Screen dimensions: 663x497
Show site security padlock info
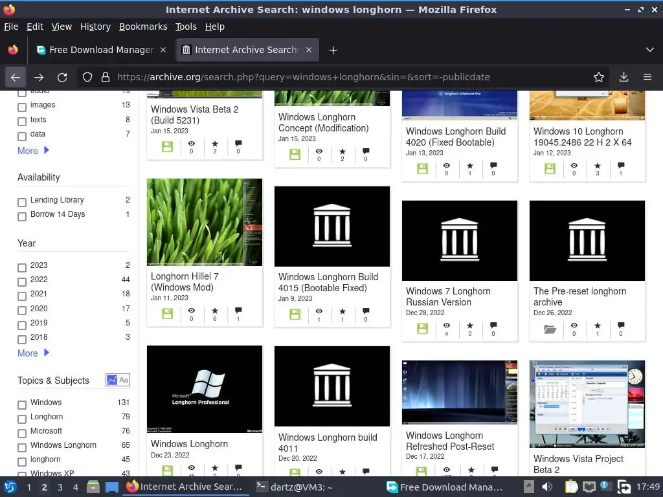106,78
